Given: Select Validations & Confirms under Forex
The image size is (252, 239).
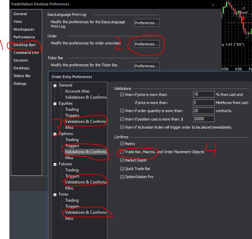Looking at the screenshot, I should pos(86,212).
